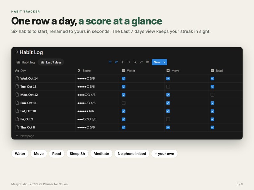Open the filter icon in Habit Log toolbar
254x190 pixels.
110,62
